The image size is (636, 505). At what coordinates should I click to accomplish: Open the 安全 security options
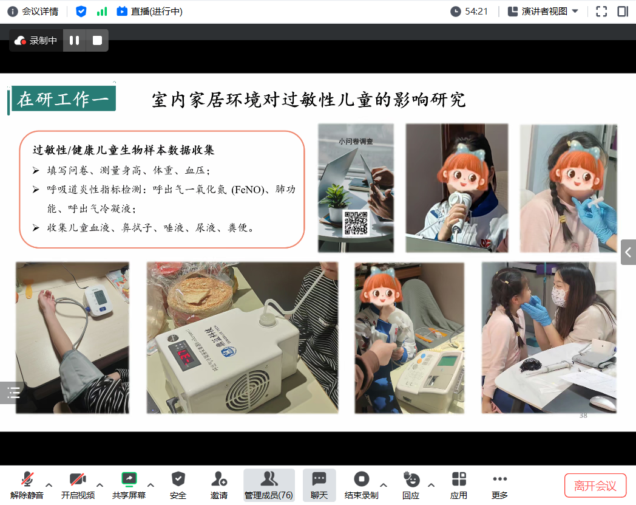(x=178, y=485)
